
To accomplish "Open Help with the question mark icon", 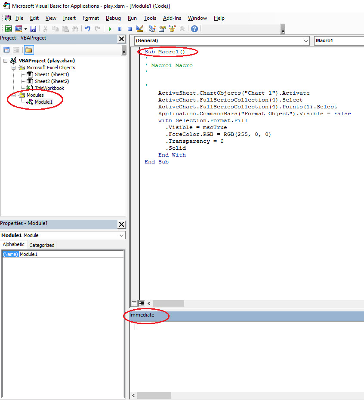I will pos(194,29).
